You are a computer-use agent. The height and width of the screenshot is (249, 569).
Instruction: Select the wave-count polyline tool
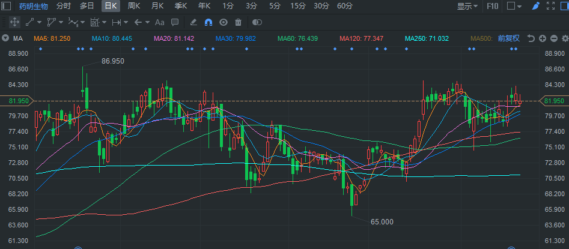point(73,22)
